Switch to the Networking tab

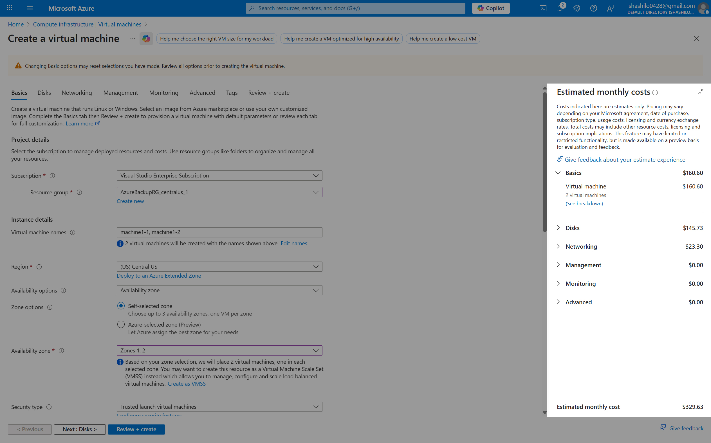tap(77, 93)
